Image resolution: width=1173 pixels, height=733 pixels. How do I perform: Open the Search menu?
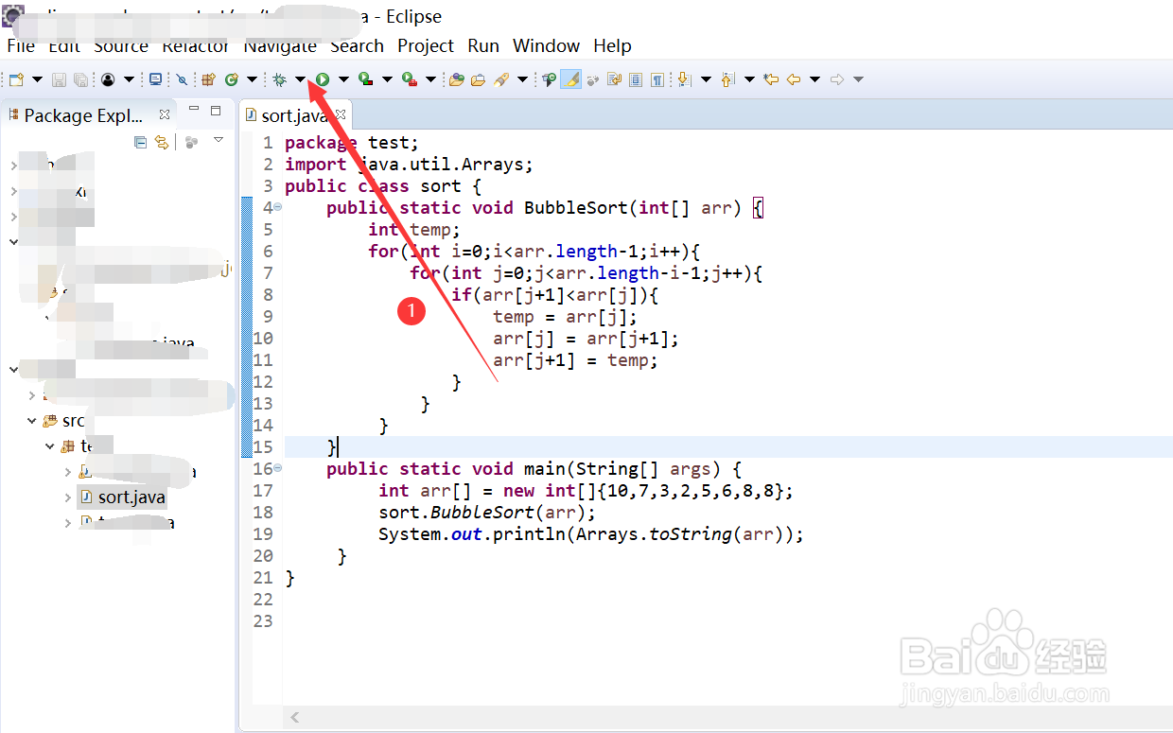357,45
